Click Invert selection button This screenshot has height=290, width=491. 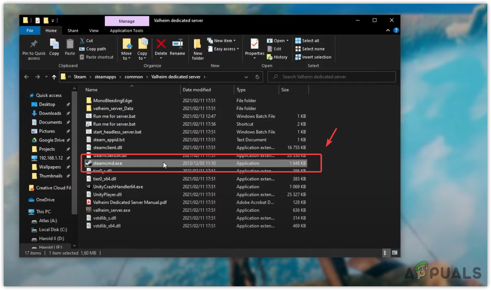tap(313, 57)
